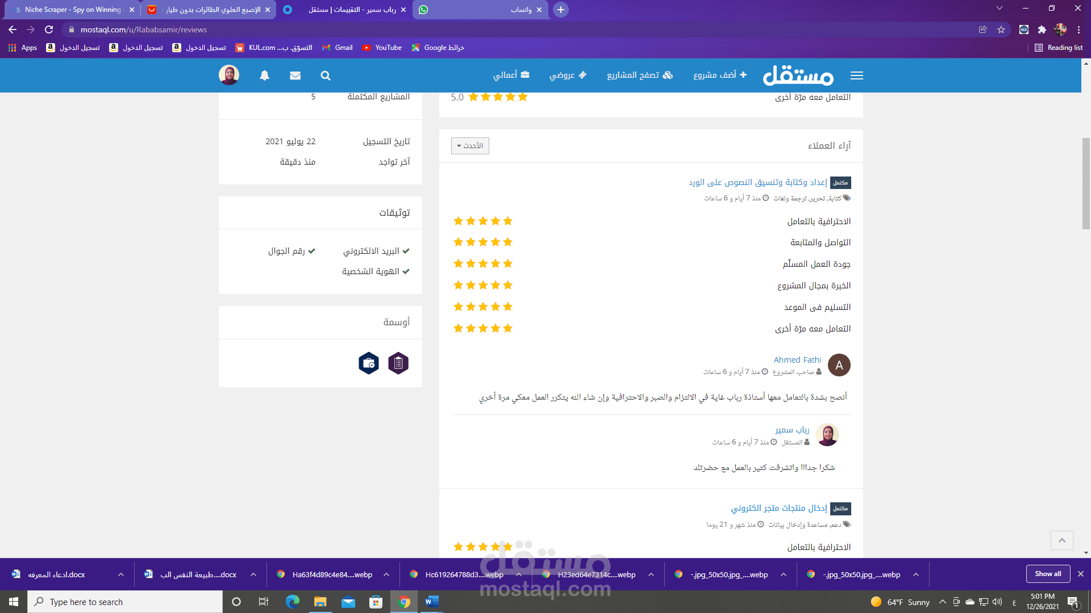Open أضف مشروع in the navigation bar
The width and height of the screenshot is (1091, 613).
pos(720,75)
